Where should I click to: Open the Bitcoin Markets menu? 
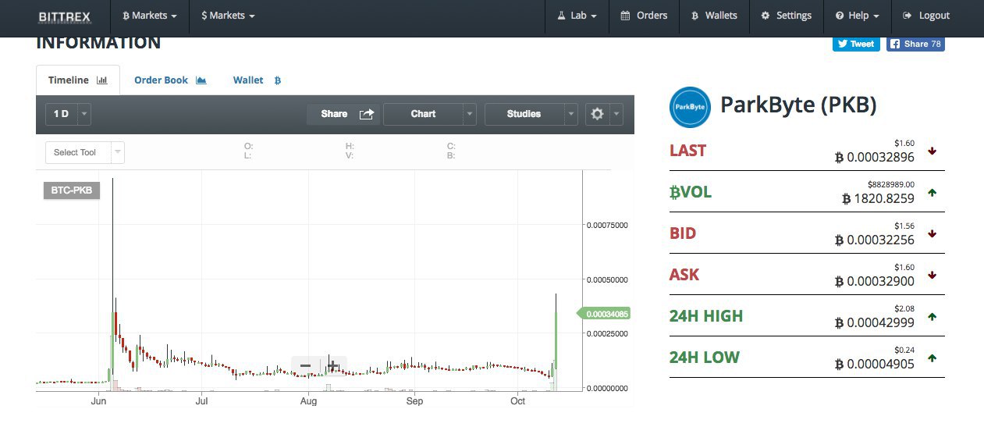point(150,16)
